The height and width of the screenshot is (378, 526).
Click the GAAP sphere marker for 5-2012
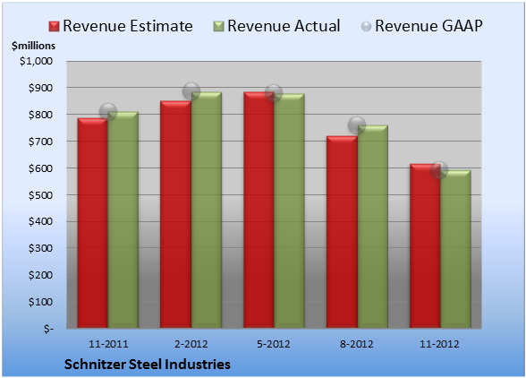pyautogui.click(x=274, y=93)
